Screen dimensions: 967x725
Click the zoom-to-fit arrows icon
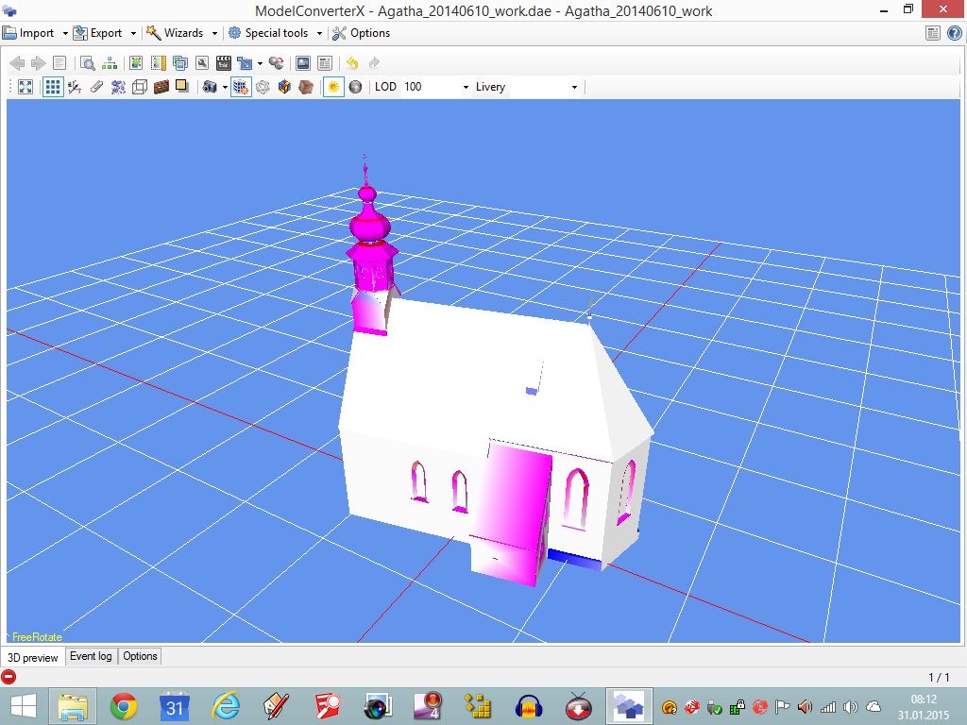click(x=25, y=87)
